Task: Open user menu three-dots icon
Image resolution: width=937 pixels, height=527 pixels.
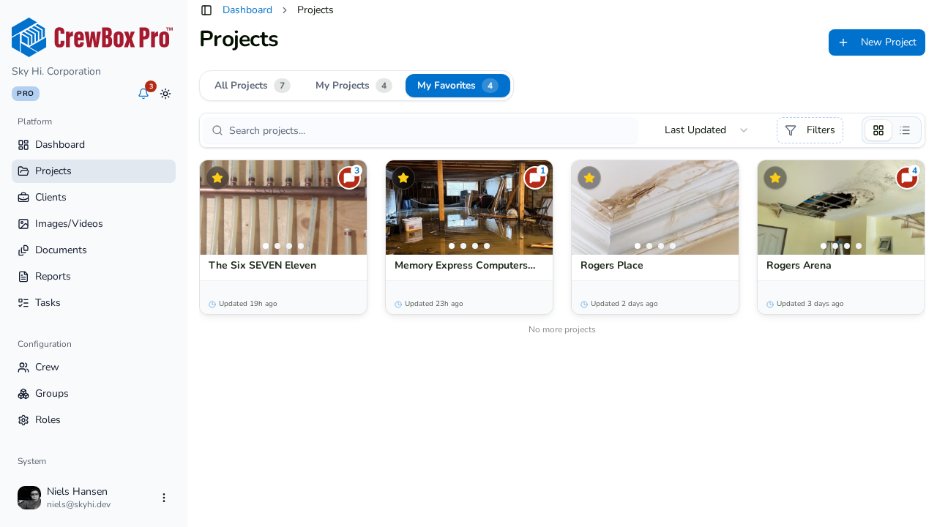Action: pos(164,498)
